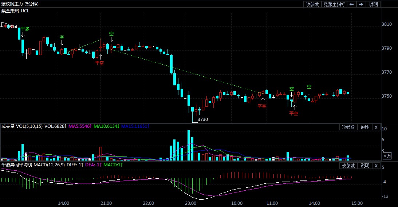This screenshot has height=207, width=398.
Task: Click the tallest cyan volume bar near 23:00
Action: point(189,145)
